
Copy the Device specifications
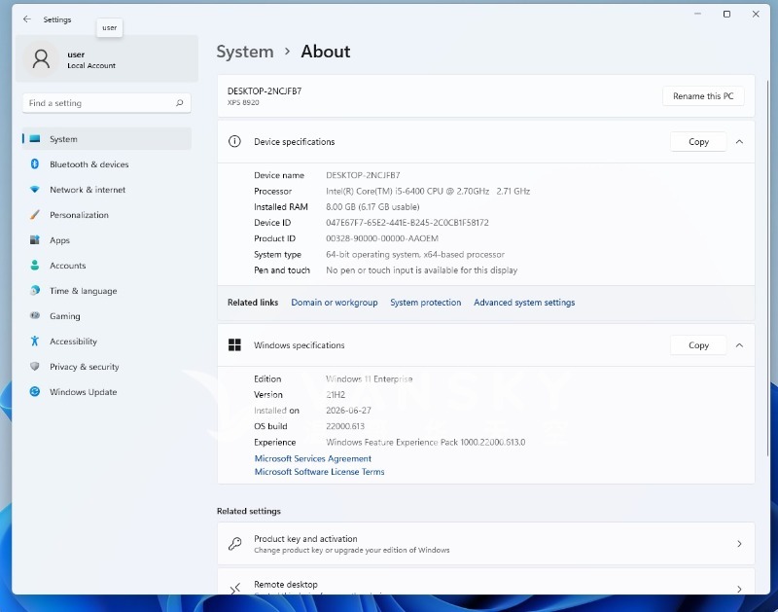click(x=698, y=142)
